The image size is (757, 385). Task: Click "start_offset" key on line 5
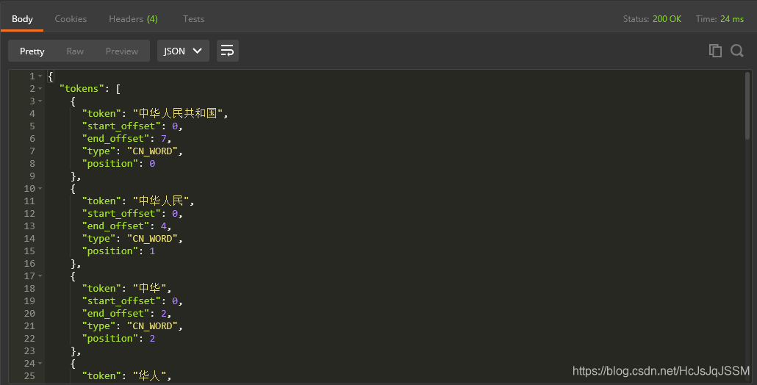pyautogui.click(x=121, y=126)
